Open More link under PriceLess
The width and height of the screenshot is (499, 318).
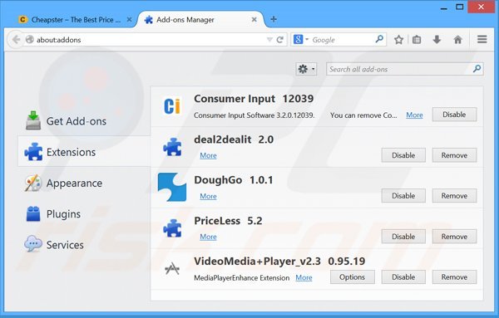(x=208, y=237)
